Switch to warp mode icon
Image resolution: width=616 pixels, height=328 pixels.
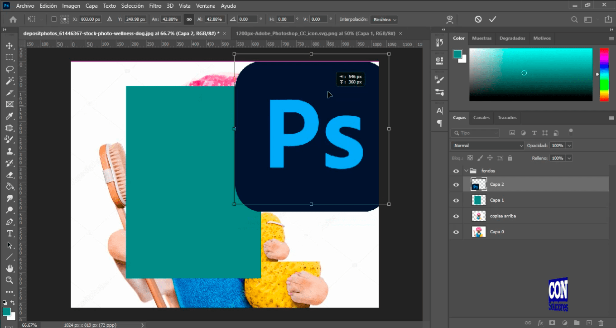pos(450,19)
